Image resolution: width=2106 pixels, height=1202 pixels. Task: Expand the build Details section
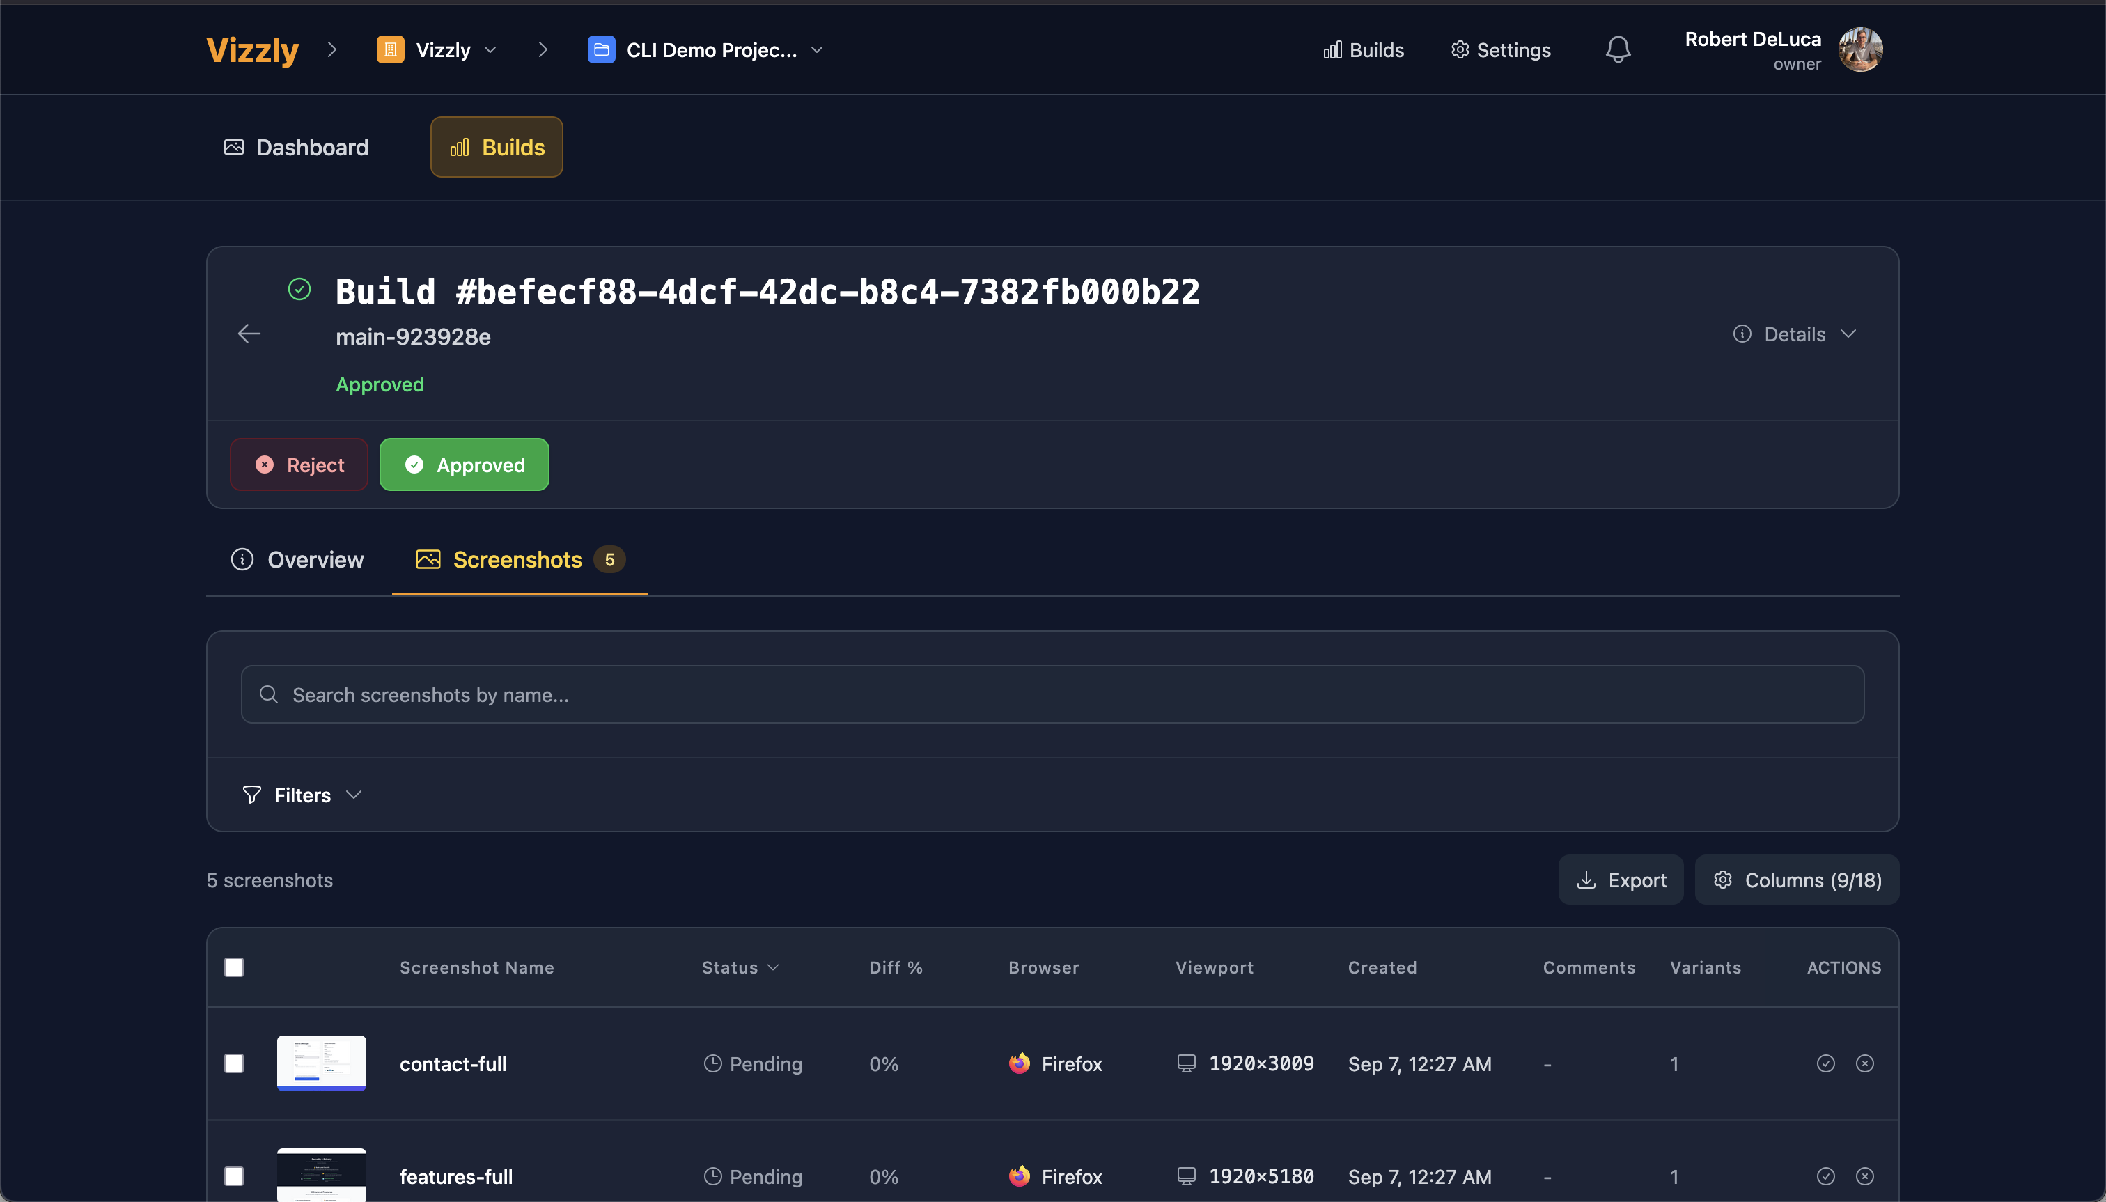pos(1795,334)
